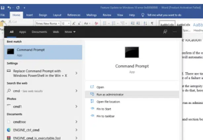Click Pin to taskbar

pos(105,116)
